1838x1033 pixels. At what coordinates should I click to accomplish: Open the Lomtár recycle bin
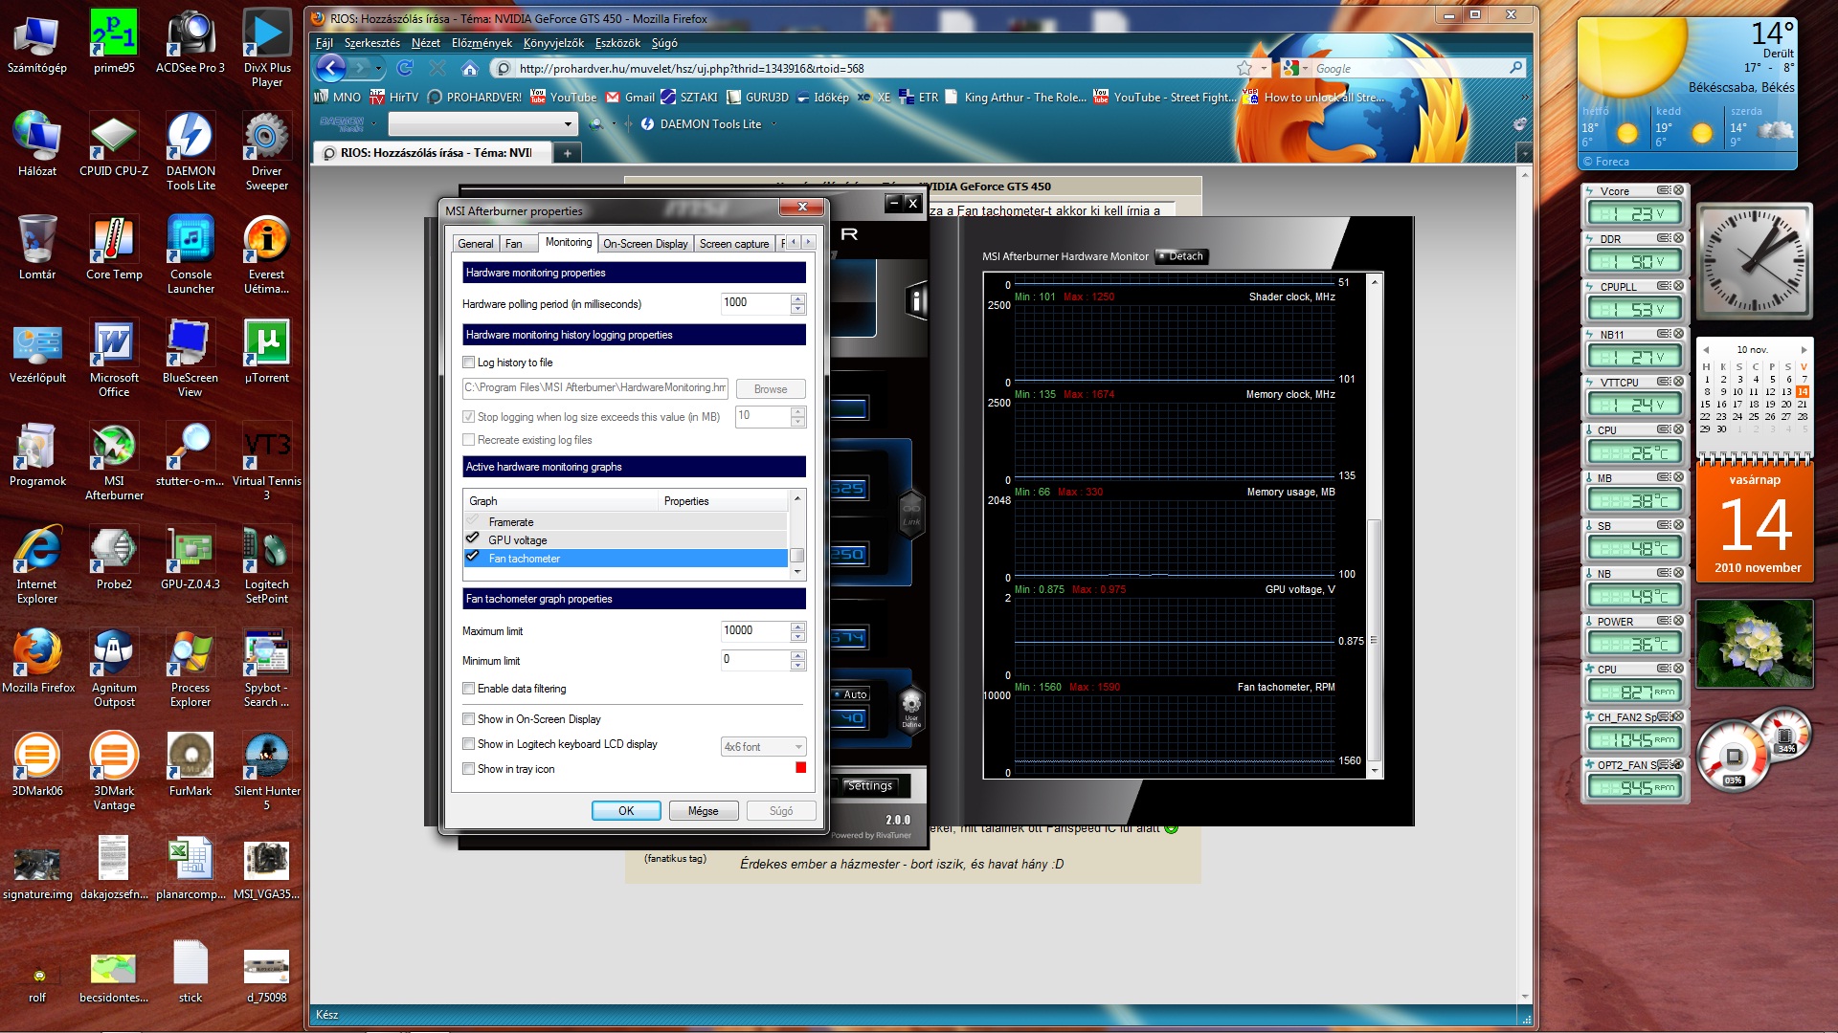tap(37, 248)
